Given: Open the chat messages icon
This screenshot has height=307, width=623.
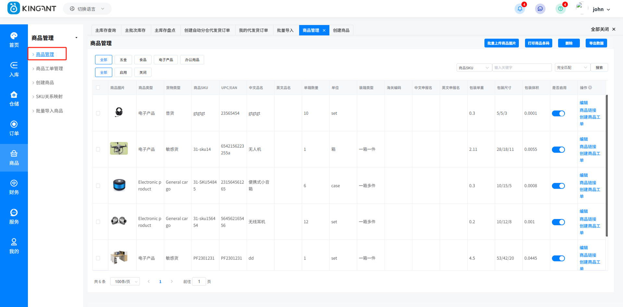Looking at the screenshot, I should pyautogui.click(x=540, y=9).
